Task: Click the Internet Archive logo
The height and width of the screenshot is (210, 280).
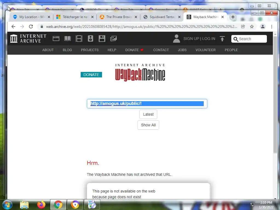Action: pyautogui.click(x=28, y=39)
